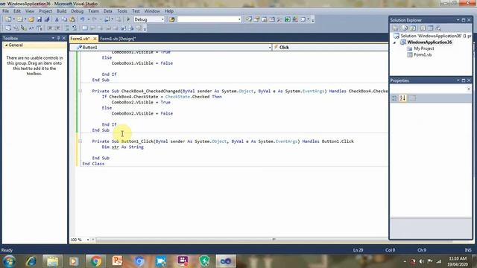Image resolution: width=477 pixels, height=268 pixels.
Task: Open the Edit menu
Action: point(16,11)
